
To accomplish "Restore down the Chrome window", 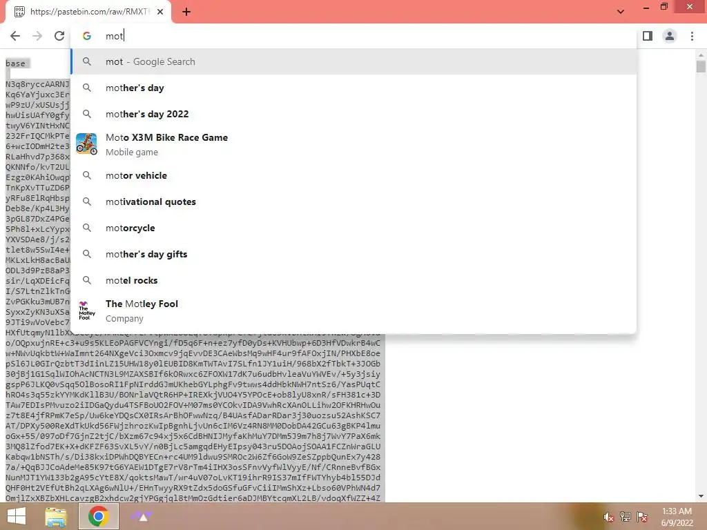I will pos(664,7).
